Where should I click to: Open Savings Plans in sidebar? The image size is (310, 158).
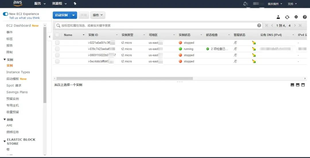tap(17, 92)
